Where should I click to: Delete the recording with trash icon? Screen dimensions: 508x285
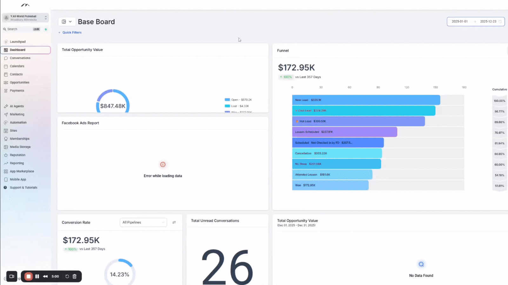pos(75,276)
